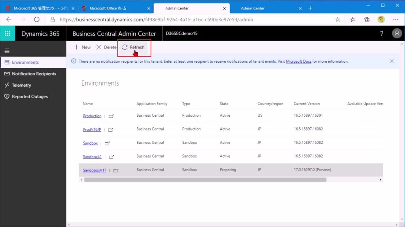Click the Type column header
The image size is (405, 227).
tap(186, 104)
